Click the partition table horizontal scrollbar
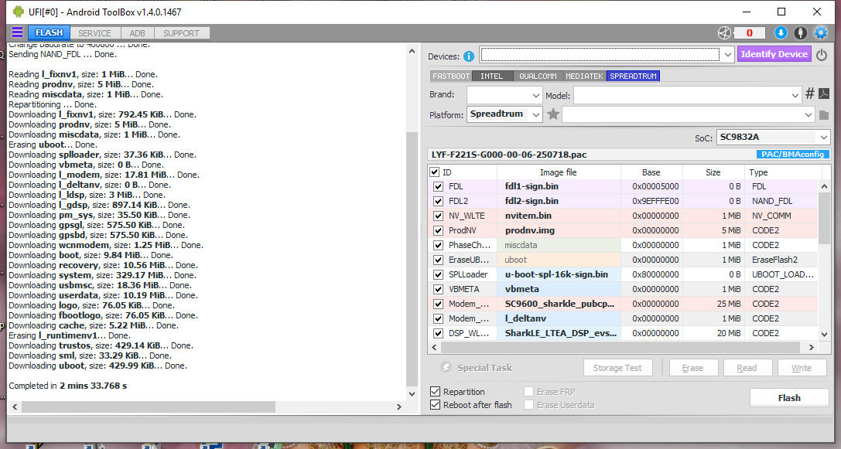 click(622, 347)
